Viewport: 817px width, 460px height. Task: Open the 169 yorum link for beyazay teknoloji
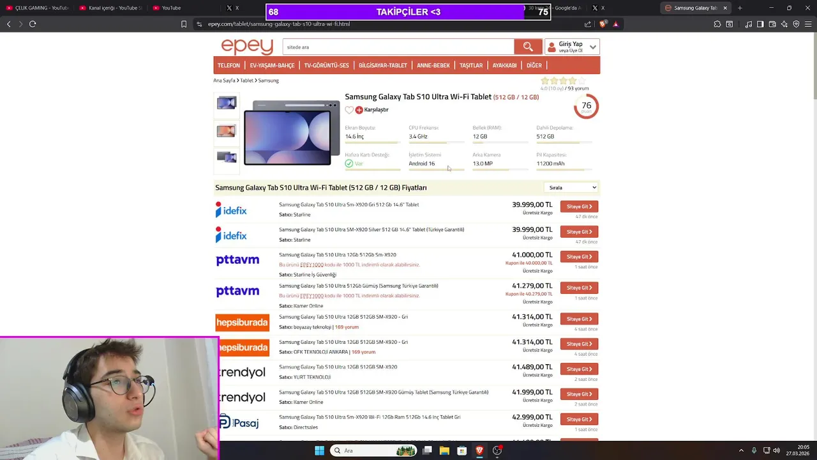347,327
